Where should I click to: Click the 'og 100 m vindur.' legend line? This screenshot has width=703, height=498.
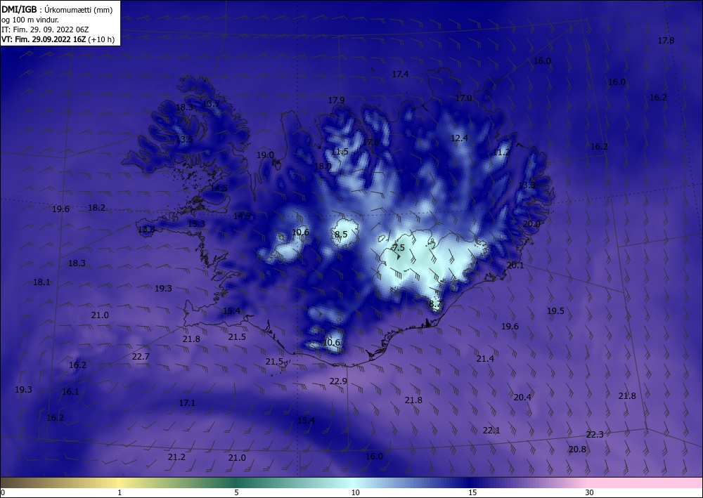30,20
